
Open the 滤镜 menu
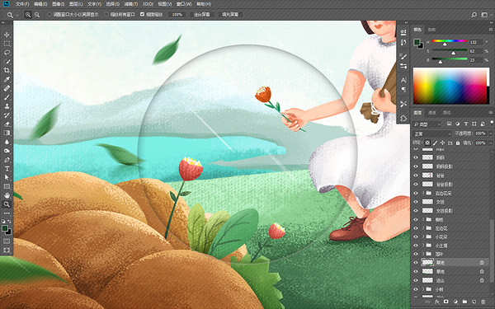point(130,4)
